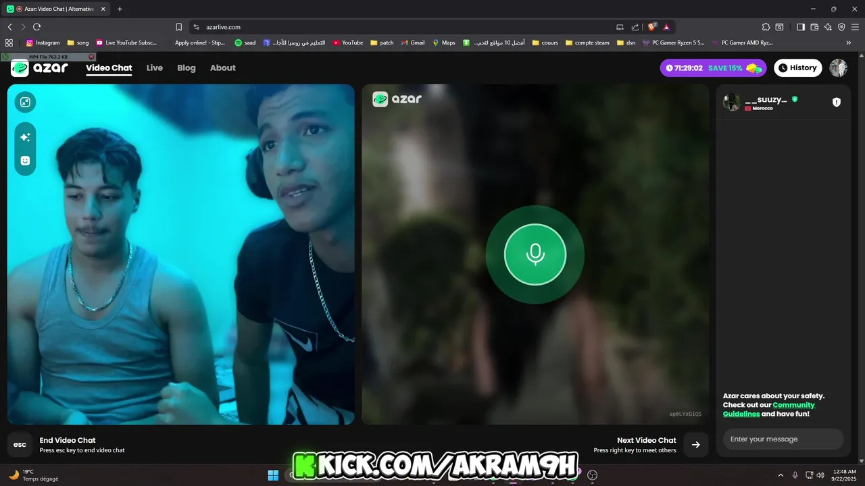Open the weather widget showing 19°C
Image resolution: width=865 pixels, height=486 pixels.
[x=34, y=475]
